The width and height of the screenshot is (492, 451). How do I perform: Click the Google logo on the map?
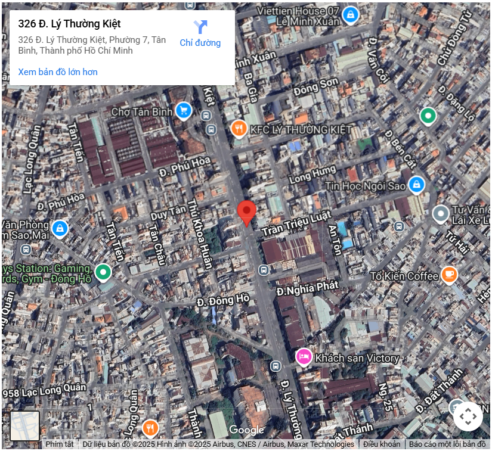[247, 430]
